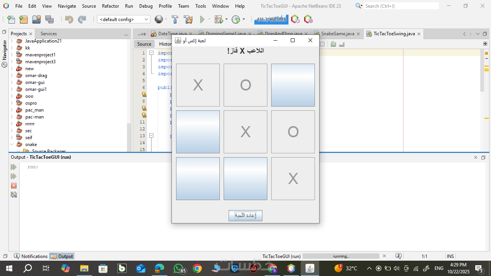
Task: Open the editor documents list dropdown
Action: click(478, 34)
